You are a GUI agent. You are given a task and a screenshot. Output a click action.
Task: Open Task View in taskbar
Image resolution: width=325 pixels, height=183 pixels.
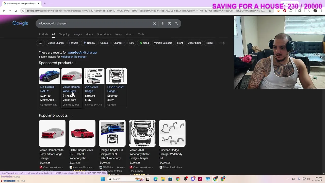[148, 179]
